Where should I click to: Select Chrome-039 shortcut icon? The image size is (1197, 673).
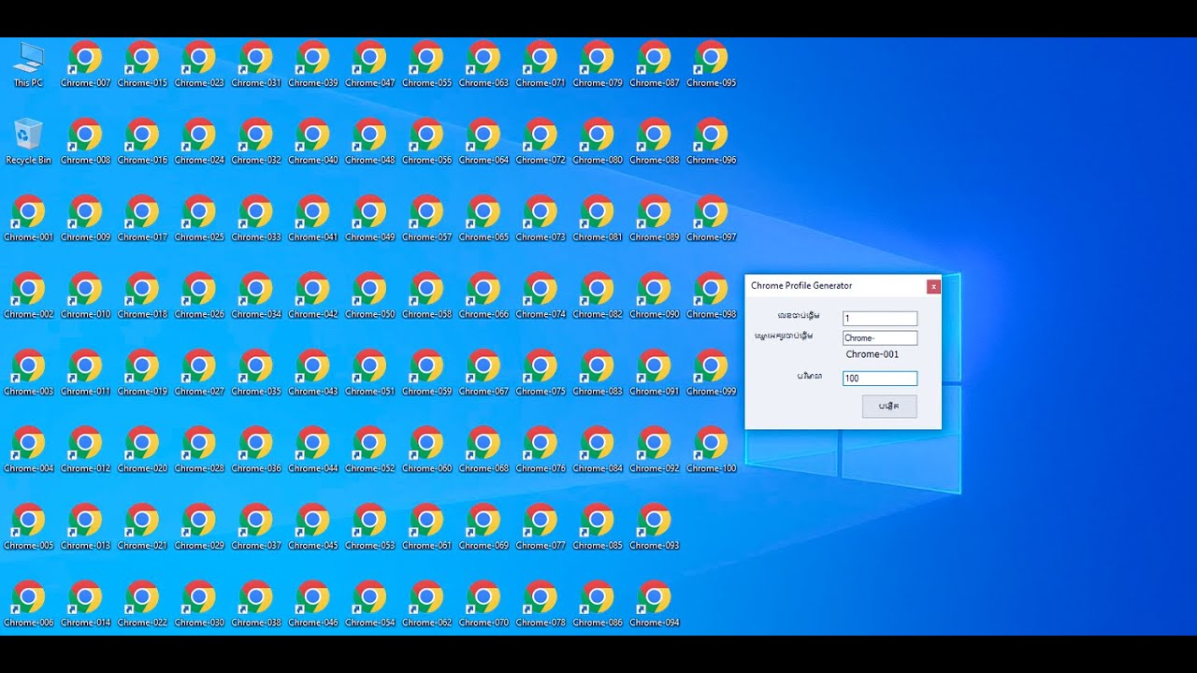click(x=313, y=64)
